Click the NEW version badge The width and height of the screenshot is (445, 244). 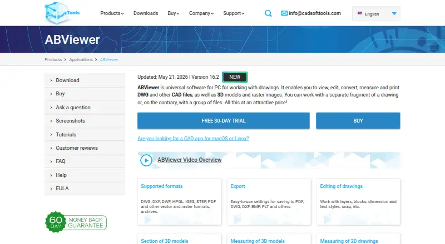pos(235,77)
